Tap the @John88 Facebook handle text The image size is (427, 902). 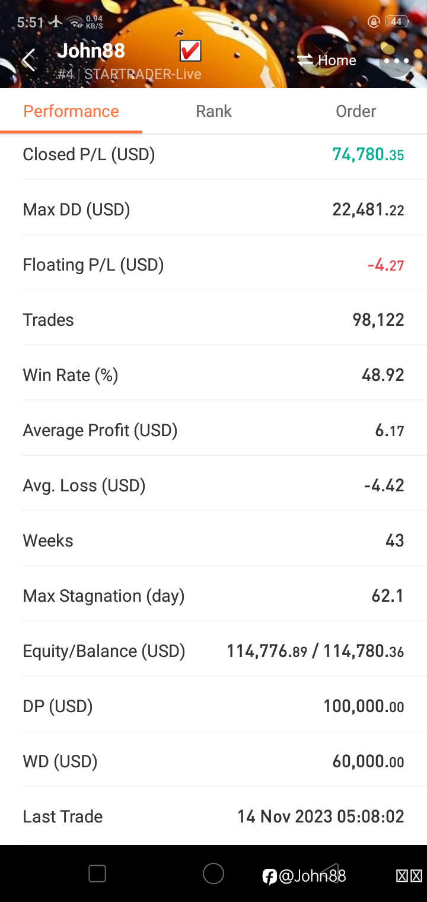pos(313,876)
